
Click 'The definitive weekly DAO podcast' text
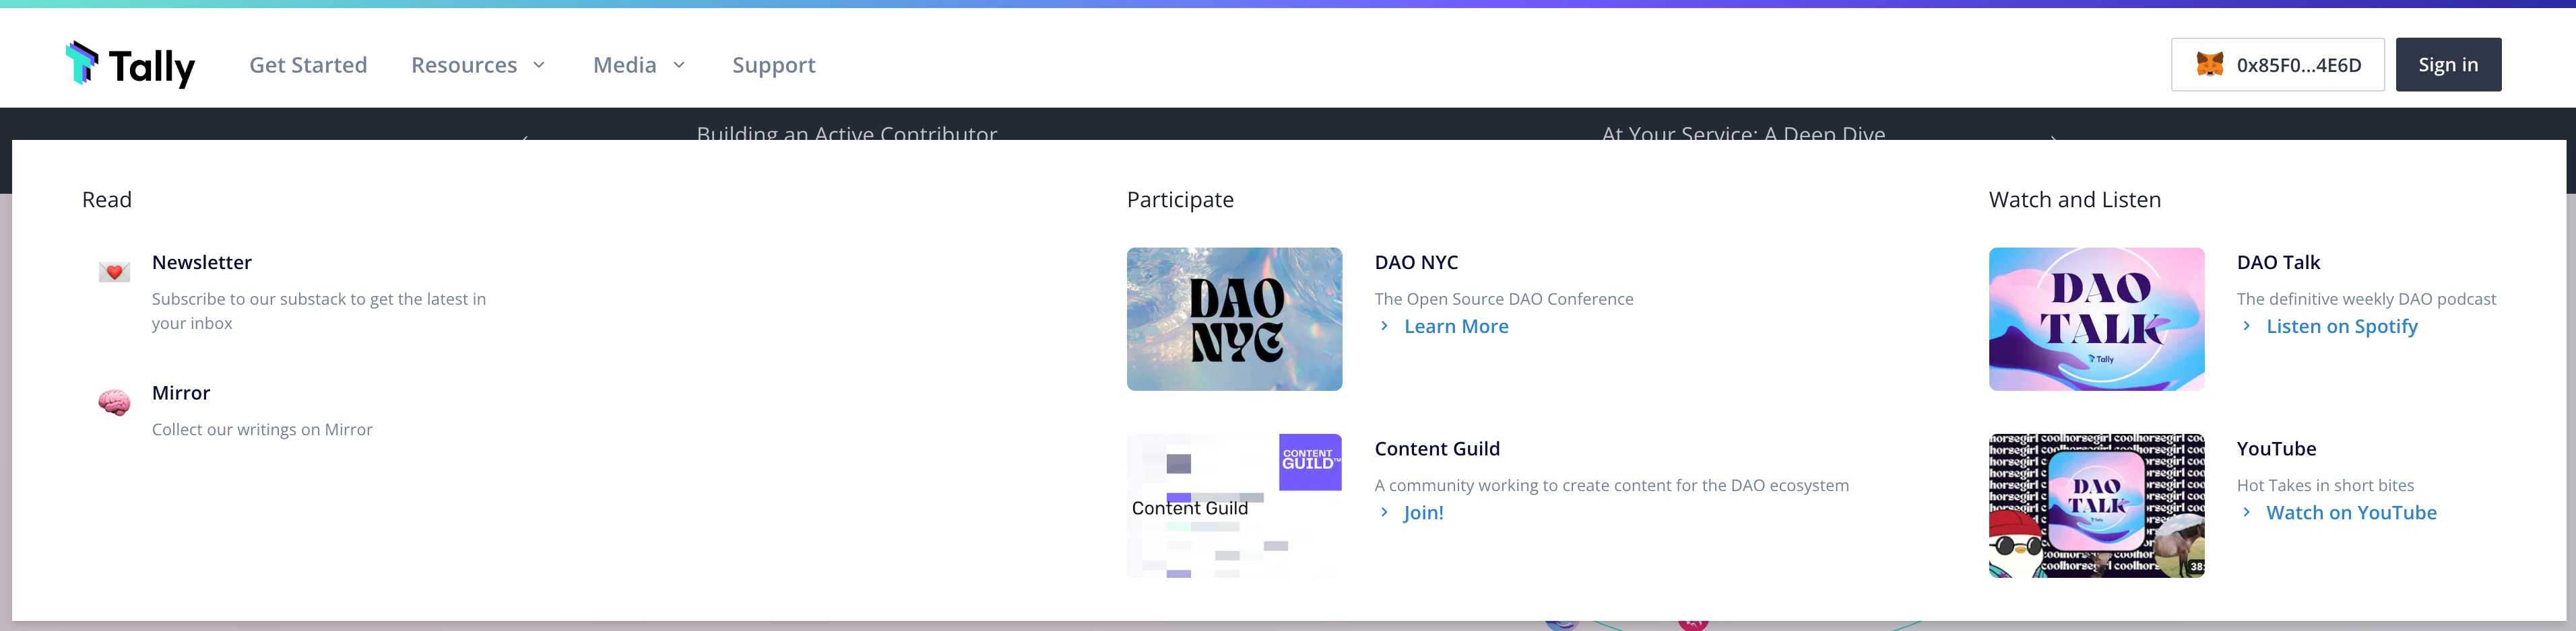(x=2366, y=299)
